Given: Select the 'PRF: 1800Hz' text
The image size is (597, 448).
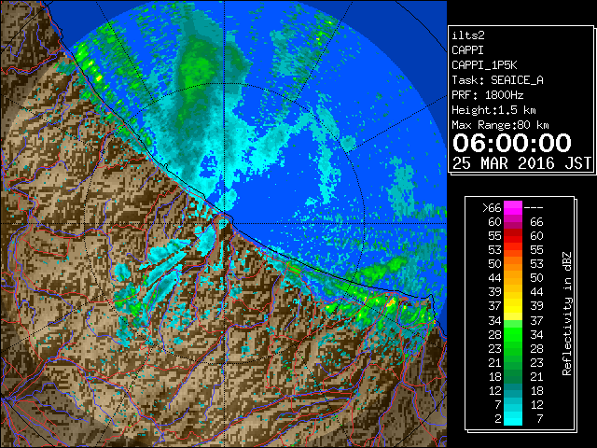Looking at the screenshot, I should (487, 95).
